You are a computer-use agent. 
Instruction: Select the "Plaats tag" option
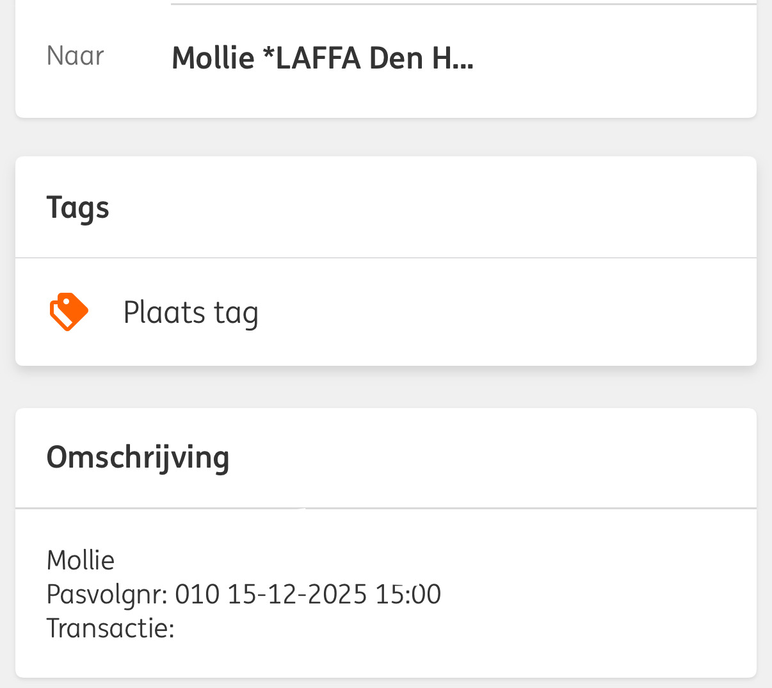tap(190, 313)
